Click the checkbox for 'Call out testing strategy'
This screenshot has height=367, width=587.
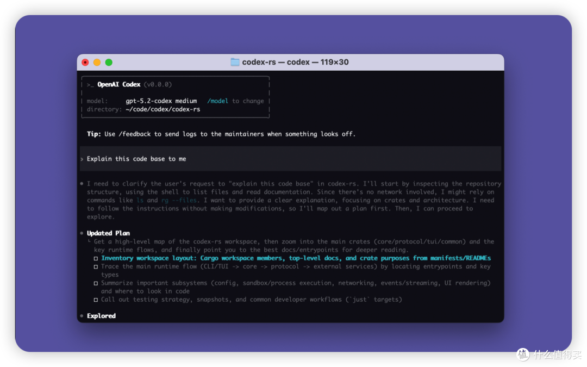tap(96, 300)
